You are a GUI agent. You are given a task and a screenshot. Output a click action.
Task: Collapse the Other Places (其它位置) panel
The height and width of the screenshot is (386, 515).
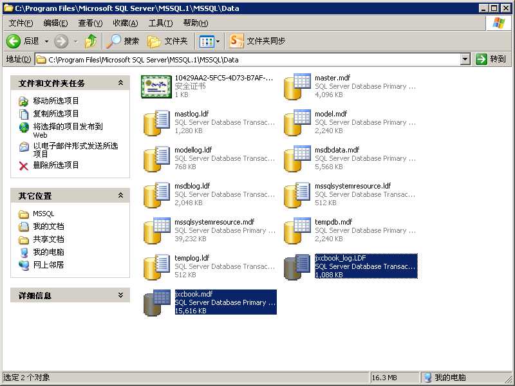click(120, 196)
